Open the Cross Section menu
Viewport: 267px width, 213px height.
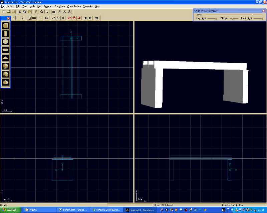74,6
